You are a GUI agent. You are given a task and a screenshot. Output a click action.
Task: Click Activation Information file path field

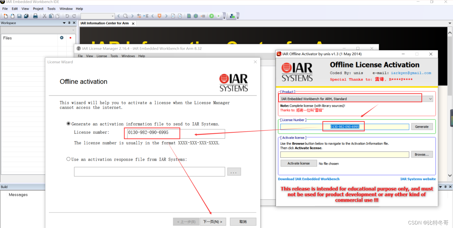click(x=345, y=154)
